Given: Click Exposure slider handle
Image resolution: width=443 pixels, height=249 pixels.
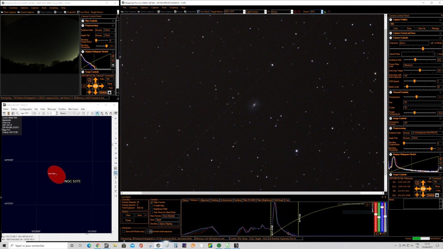Looking at the screenshot, I should click(423, 49).
